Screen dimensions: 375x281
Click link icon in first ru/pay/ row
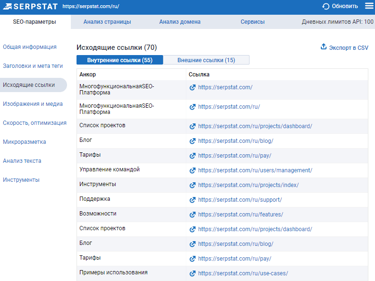tap(192, 156)
